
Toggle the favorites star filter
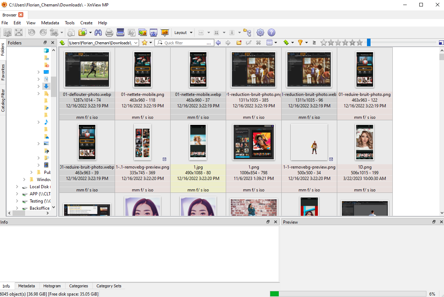(x=145, y=42)
